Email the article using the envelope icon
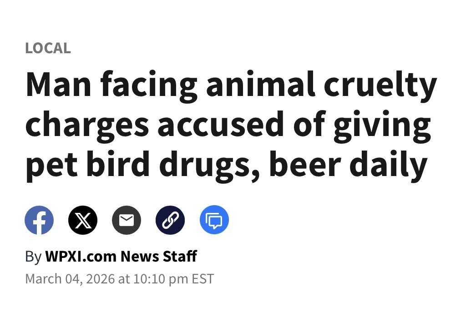 tap(127, 220)
